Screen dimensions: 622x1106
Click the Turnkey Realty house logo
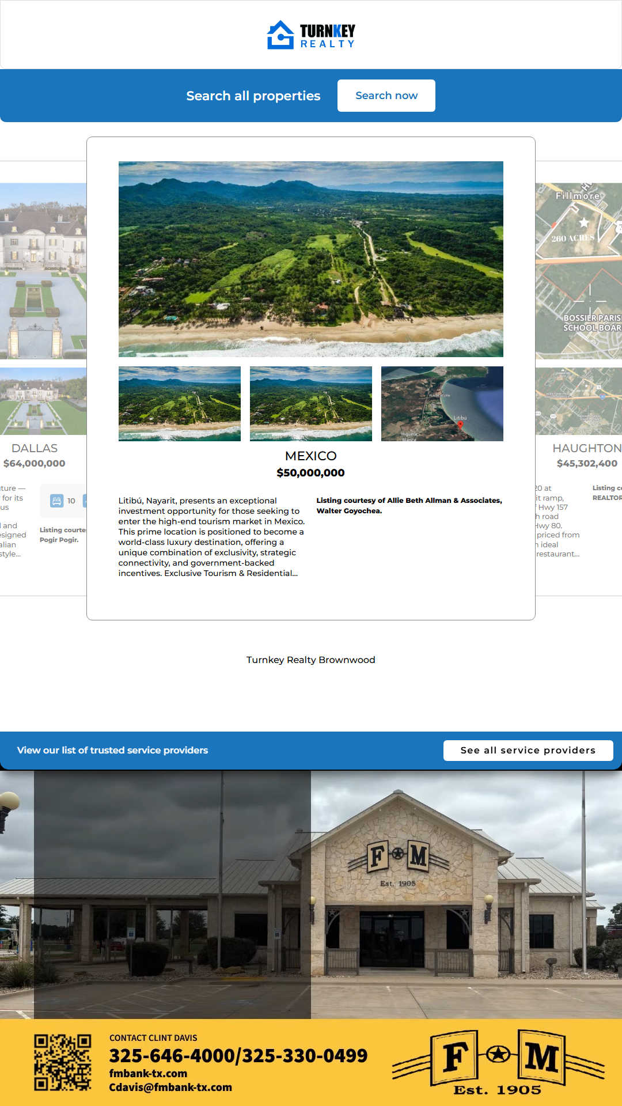[x=280, y=35]
